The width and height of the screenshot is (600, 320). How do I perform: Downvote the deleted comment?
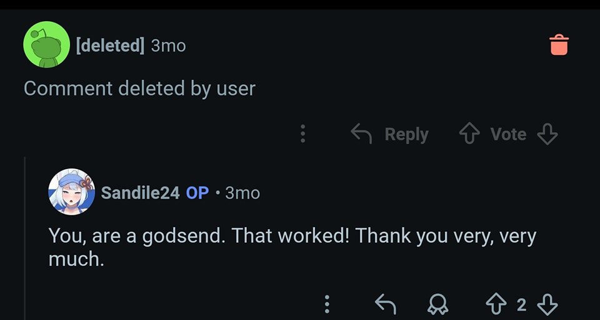(547, 133)
